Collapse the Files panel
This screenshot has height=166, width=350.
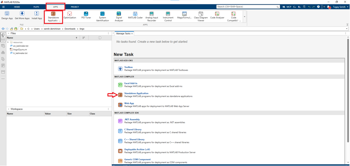click(x=8, y=33)
